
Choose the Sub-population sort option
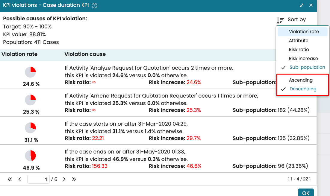pyautogui.click(x=307, y=67)
